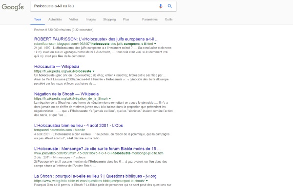293x187 pixels.
Task: Click the robertfaurisson.blogspot.com URL text
Action: pos(93,44)
